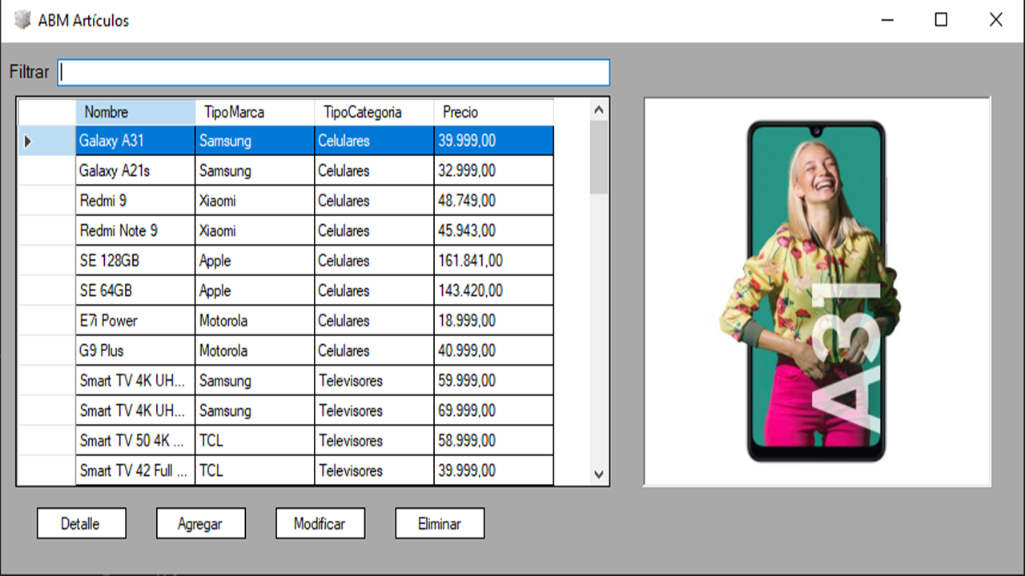
Task: Click the Apple brand cell of SE 64GB
Action: 255,290
